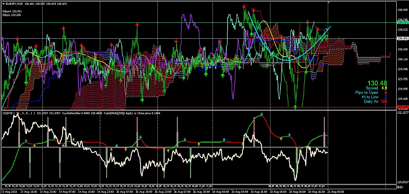Click the current price tag 130.476 on the axis
Image resolution: width=409 pixels, height=194 pixels.
coord(402,39)
